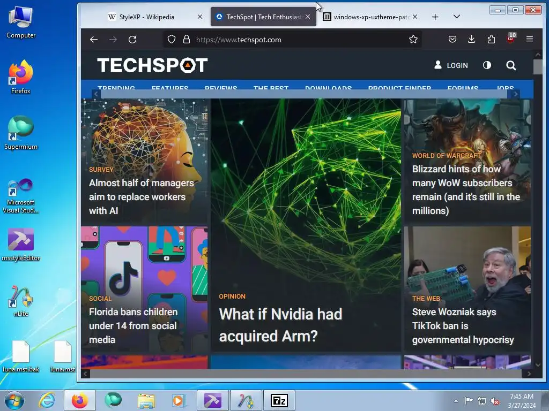Select the Supermium desktop shortcut
Viewport: 549px width, 411px height.
point(21,133)
